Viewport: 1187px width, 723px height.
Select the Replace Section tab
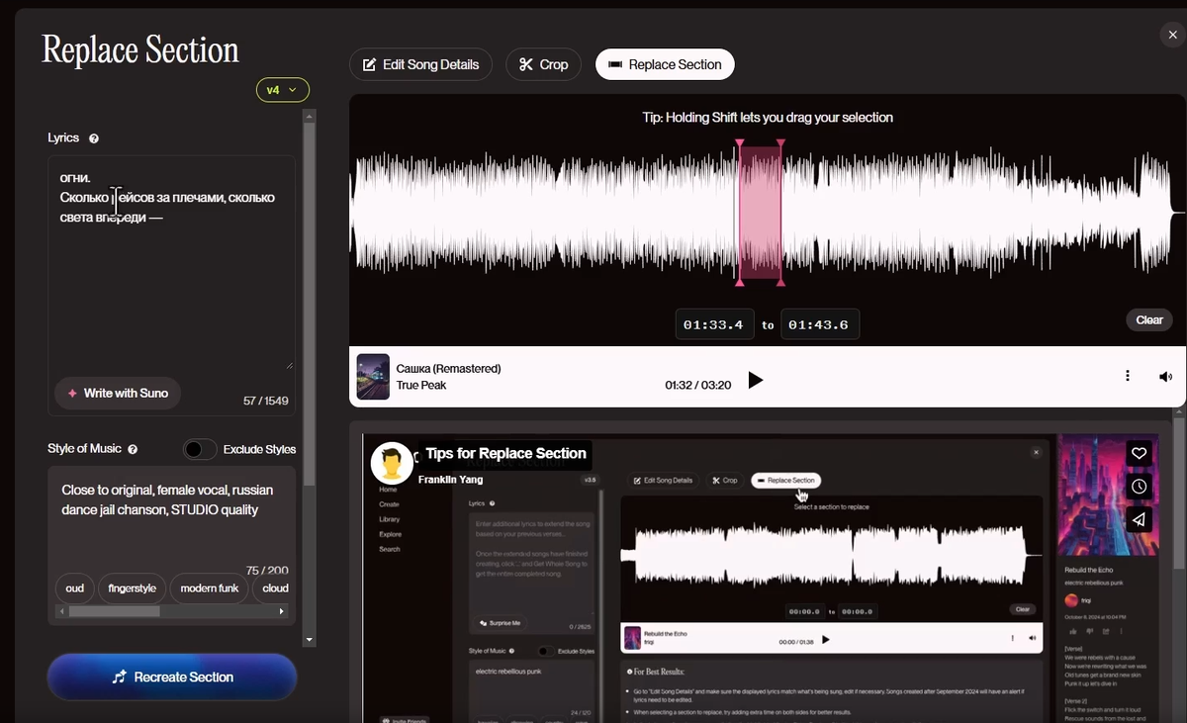point(665,64)
